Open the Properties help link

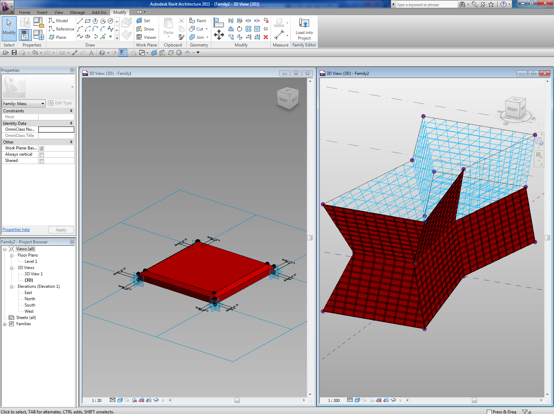[x=16, y=230]
